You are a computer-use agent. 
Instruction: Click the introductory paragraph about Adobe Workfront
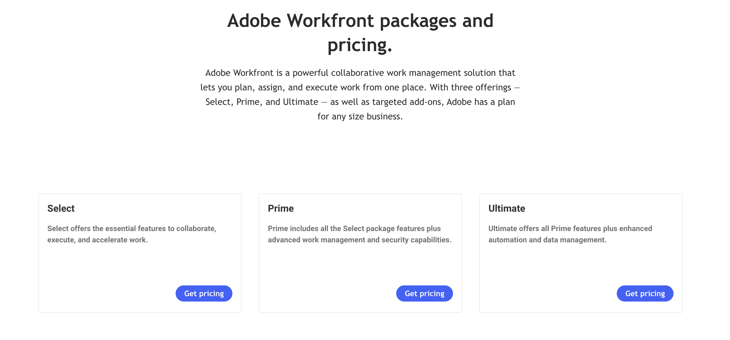(360, 94)
